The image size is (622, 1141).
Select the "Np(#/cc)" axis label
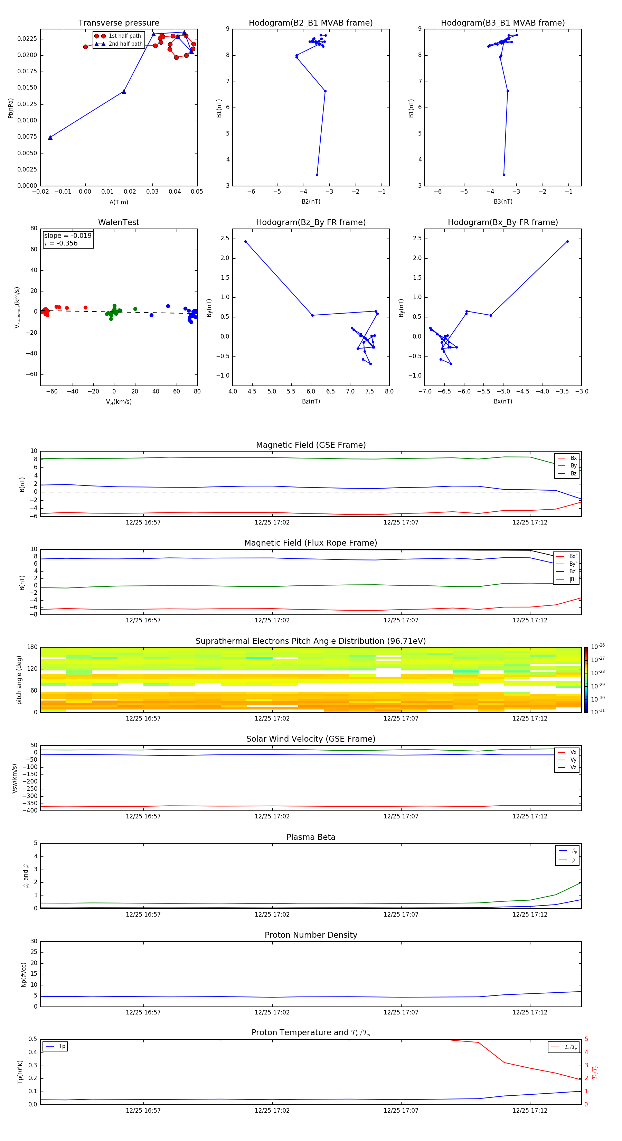(23, 974)
